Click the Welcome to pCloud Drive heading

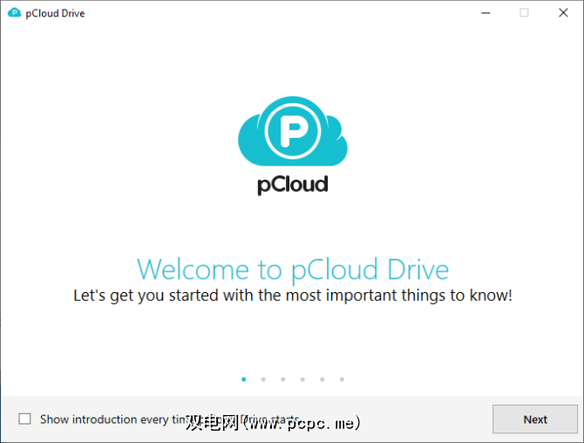tap(293, 269)
